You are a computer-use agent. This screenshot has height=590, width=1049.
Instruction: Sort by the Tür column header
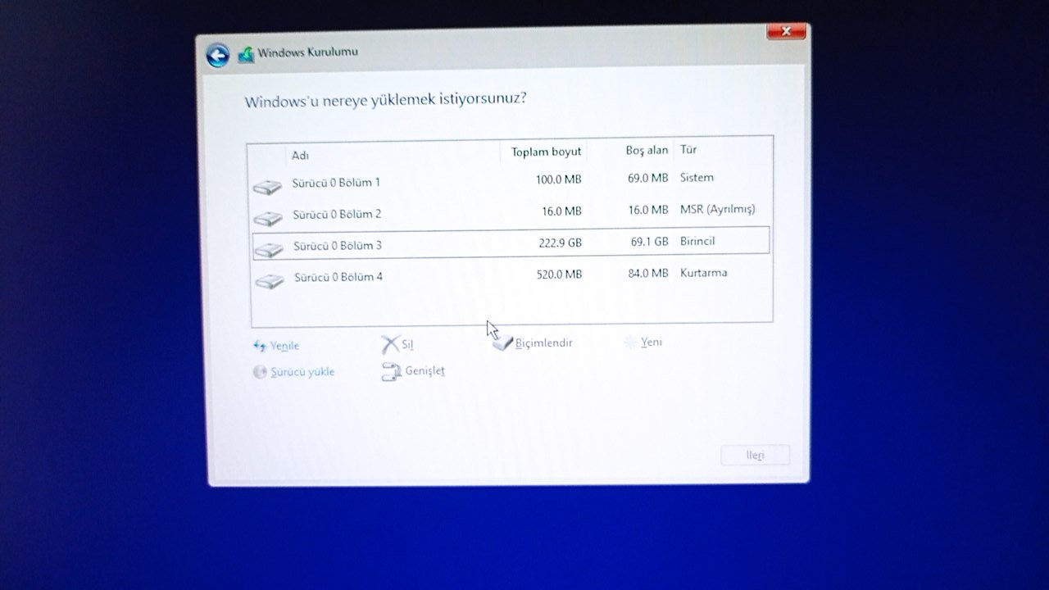point(688,150)
